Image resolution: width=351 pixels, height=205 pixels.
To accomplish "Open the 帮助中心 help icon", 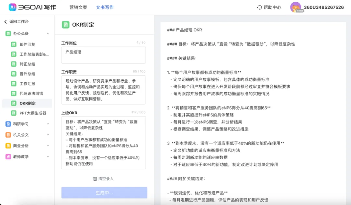I will [259, 7].
